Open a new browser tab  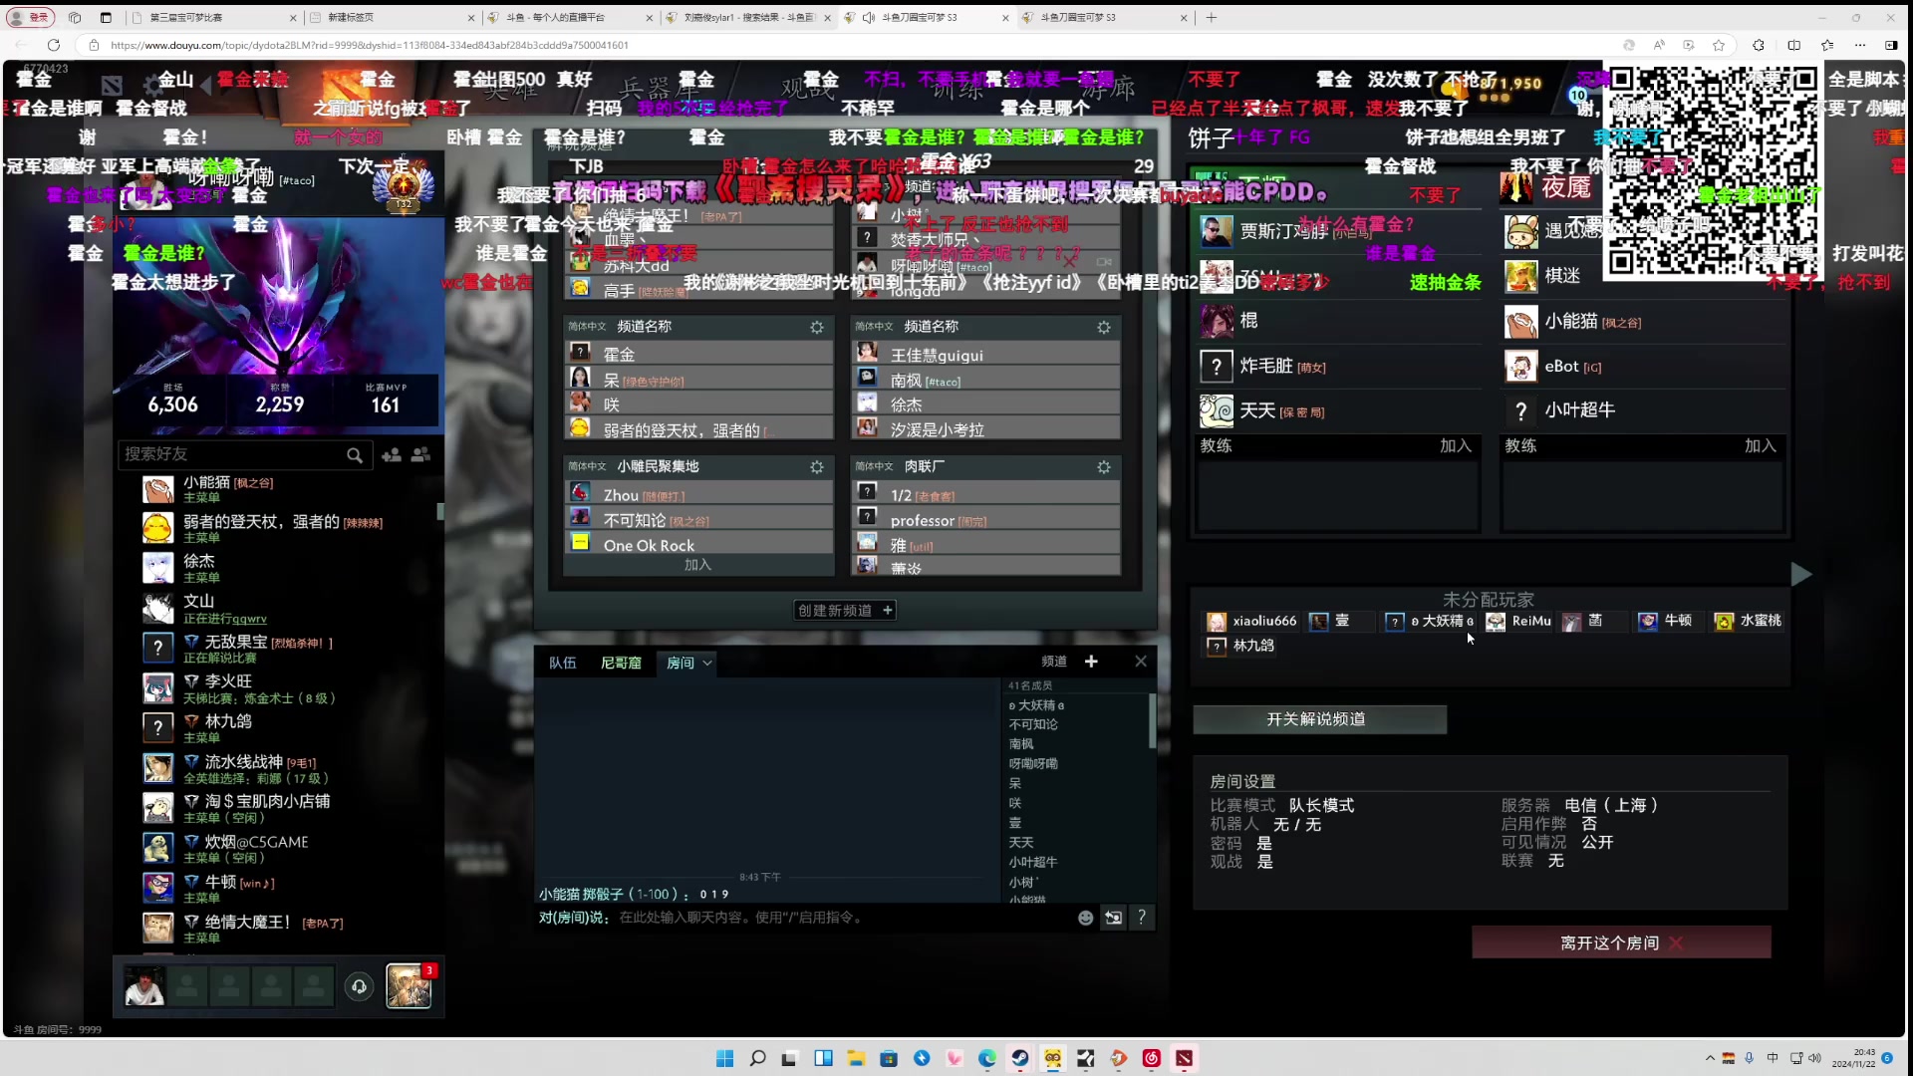(1212, 17)
